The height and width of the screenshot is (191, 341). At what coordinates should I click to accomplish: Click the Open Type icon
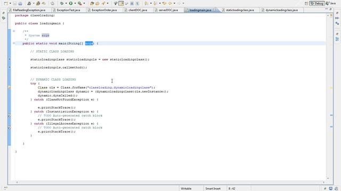click(103, 3)
